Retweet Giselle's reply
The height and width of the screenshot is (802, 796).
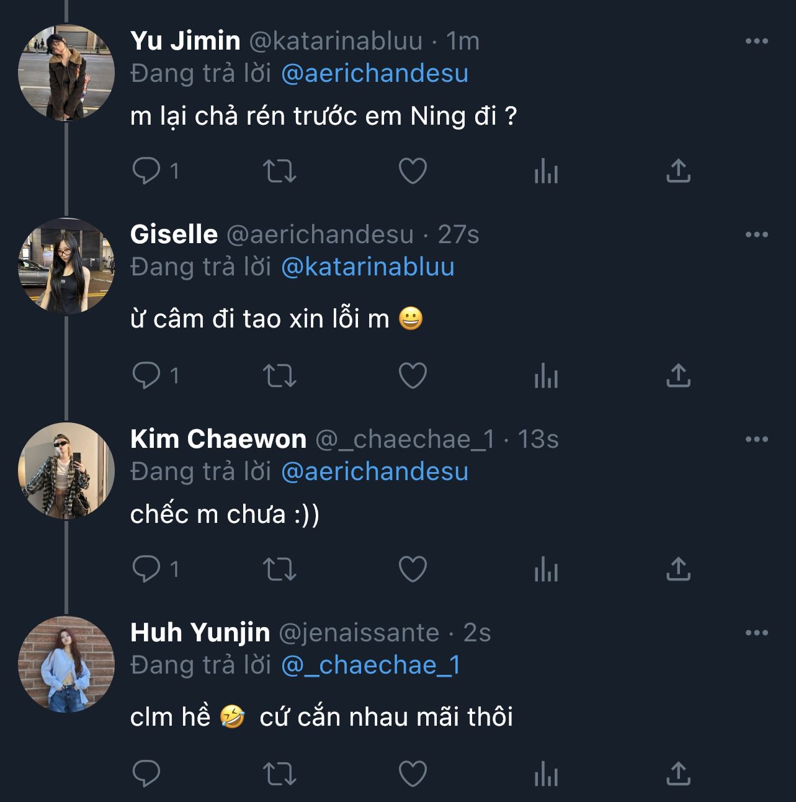pos(279,376)
